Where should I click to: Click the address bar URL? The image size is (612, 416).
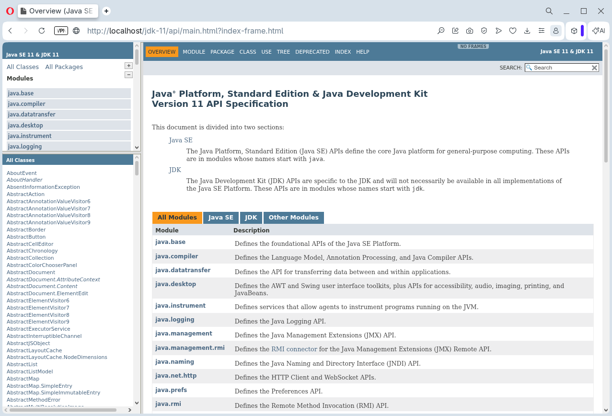click(x=185, y=31)
